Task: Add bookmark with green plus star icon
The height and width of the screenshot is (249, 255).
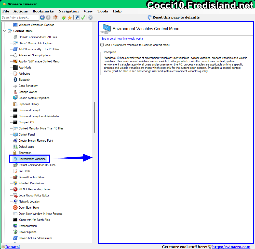Action: click(x=64, y=18)
